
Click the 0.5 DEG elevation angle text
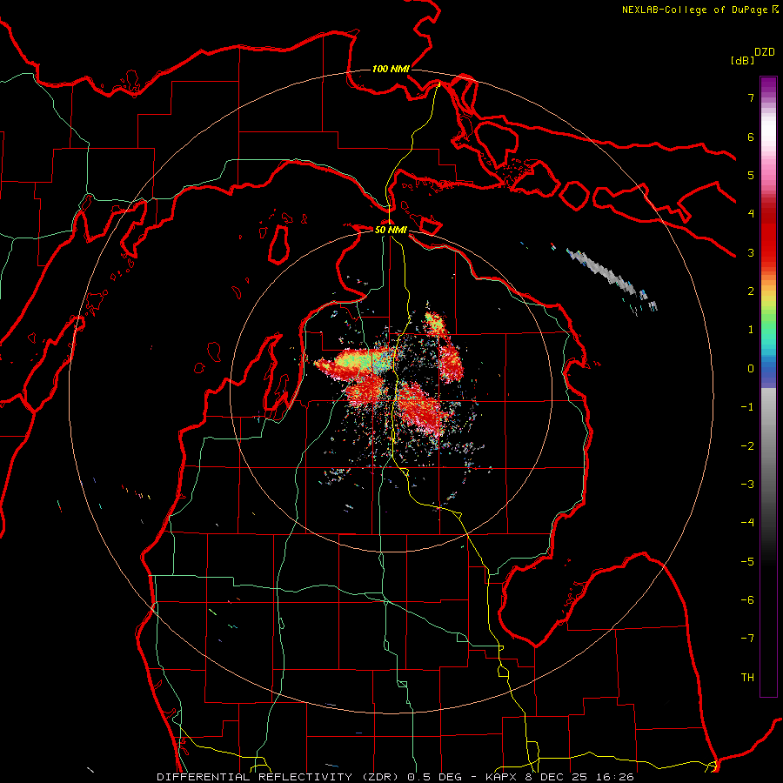[x=434, y=777]
